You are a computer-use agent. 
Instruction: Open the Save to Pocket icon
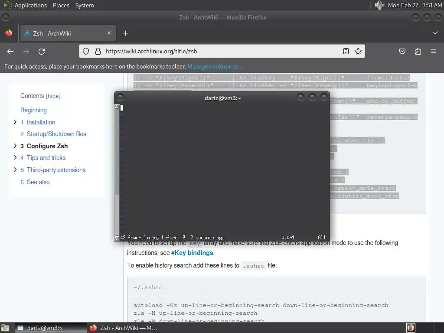coord(402,51)
